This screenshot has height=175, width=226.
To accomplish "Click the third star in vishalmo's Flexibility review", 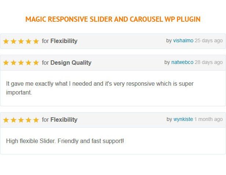I will pos(21,41).
